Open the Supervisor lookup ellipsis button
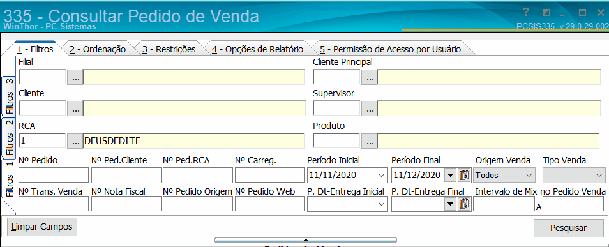This screenshot has width=609, height=247. click(370, 109)
